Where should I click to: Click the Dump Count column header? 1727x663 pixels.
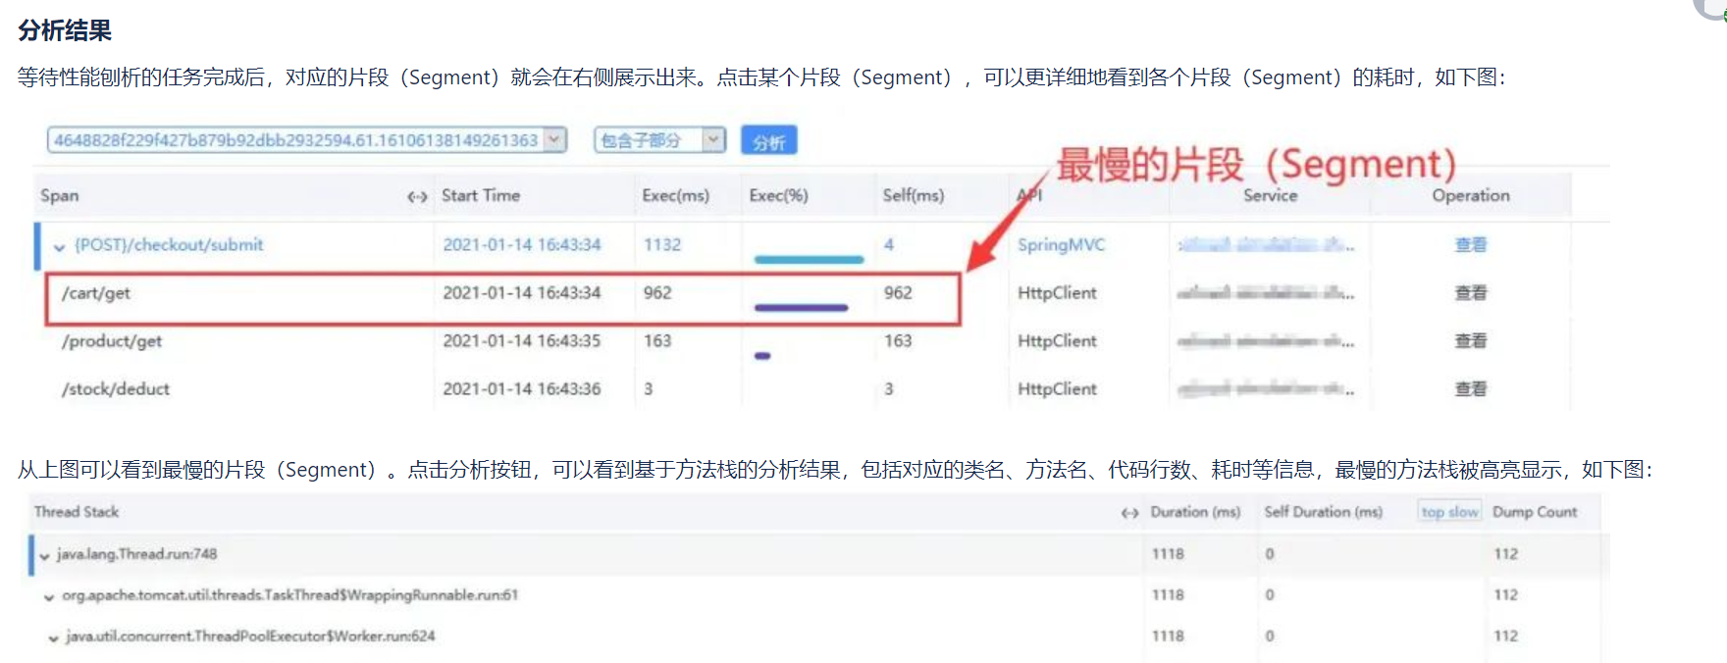pos(1535,512)
